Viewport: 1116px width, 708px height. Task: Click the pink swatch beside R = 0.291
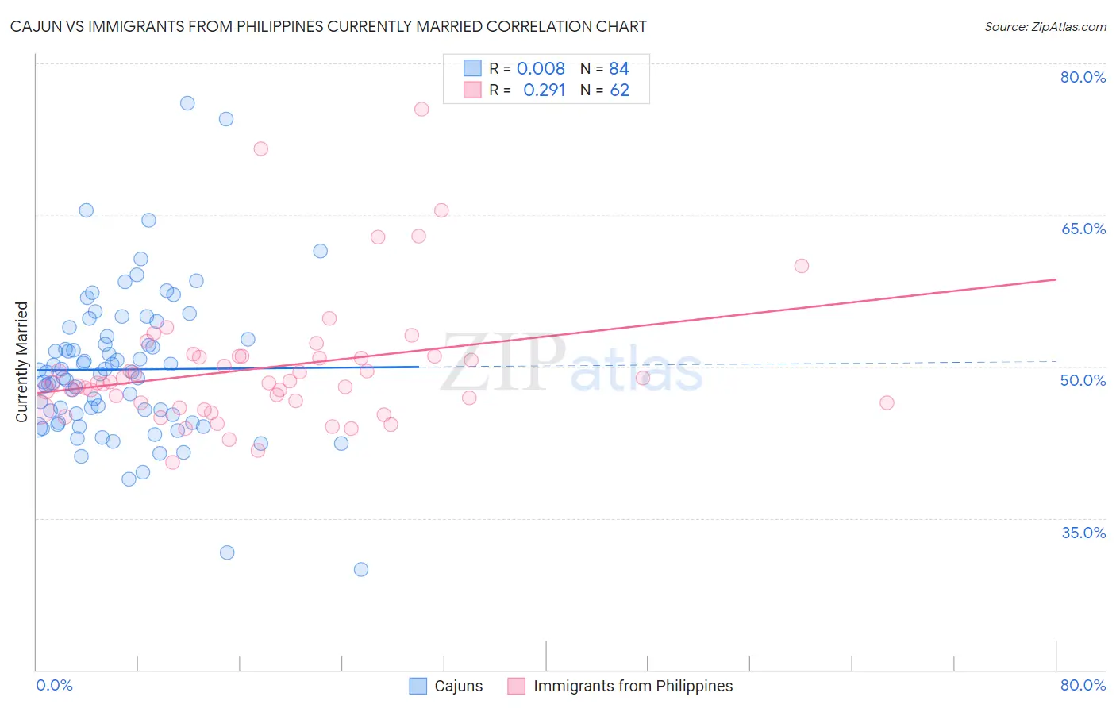pyautogui.click(x=472, y=90)
